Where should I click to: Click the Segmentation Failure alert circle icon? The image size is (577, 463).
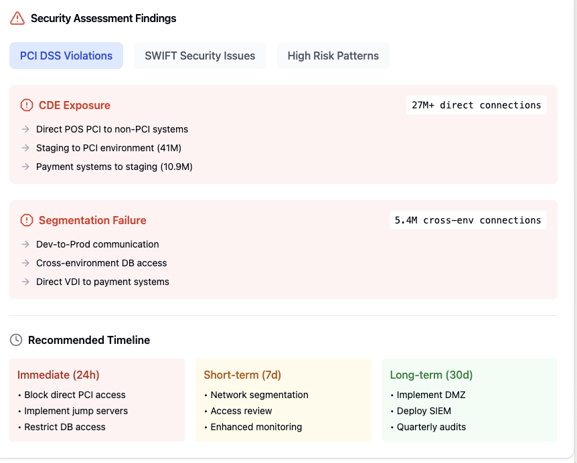click(27, 220)
